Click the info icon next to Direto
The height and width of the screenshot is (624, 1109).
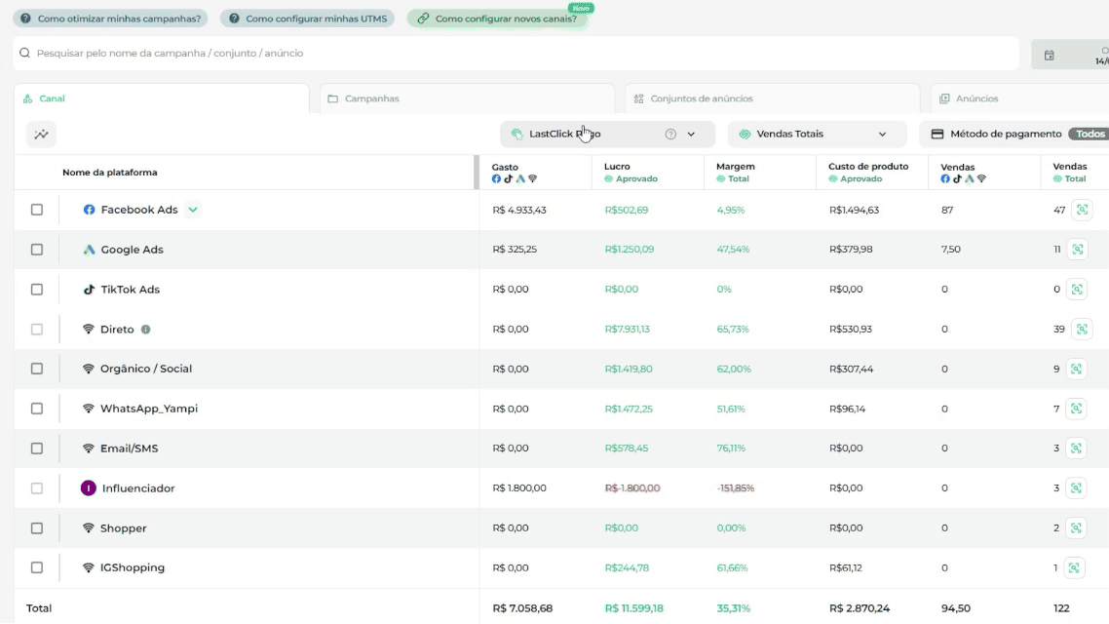(x=146, y=329)
